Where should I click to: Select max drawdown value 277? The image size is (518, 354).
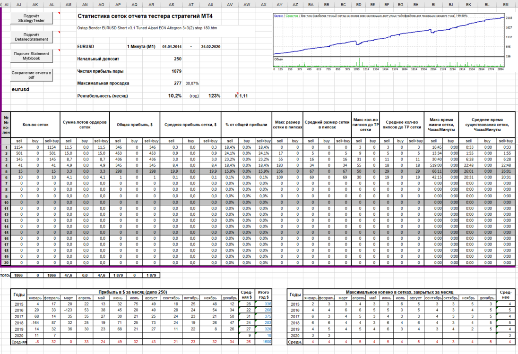pyautogui.click(x=178, y=83)
